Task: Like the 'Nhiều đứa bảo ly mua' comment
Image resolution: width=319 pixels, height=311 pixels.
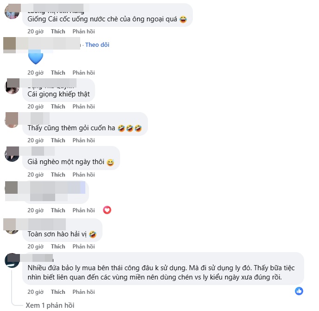Action: 58,292
